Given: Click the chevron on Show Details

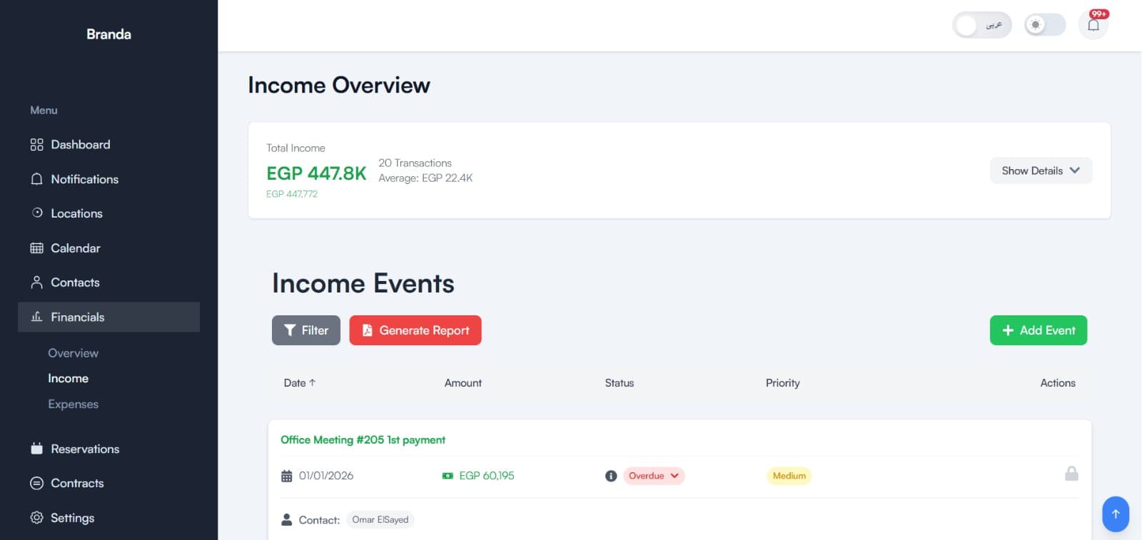Looking at the screenshot, I should pos(1075,170).
